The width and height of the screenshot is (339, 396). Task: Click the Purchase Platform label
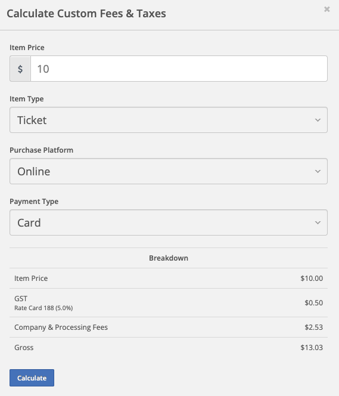41,150
